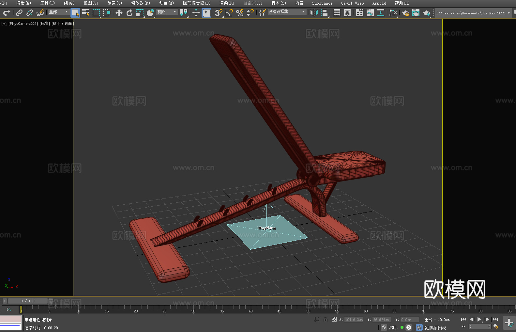Toggle the Scene Explorer
This screenshot has width=516, height=332.
tap(337, 13)
